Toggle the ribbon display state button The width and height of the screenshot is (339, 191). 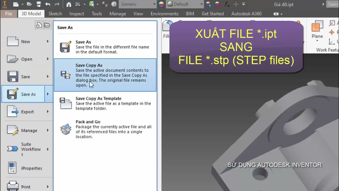(276, 14)
